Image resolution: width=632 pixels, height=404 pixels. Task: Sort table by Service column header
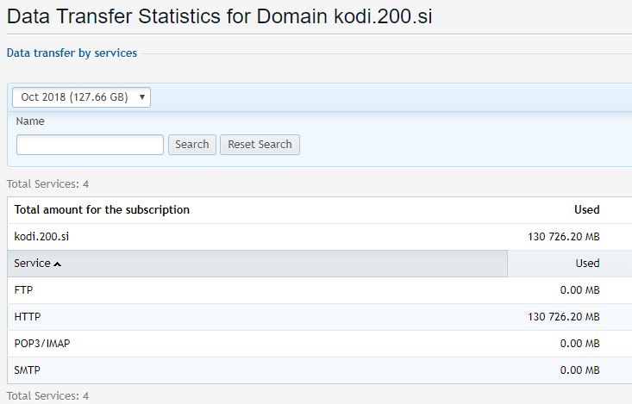[33, 264]
